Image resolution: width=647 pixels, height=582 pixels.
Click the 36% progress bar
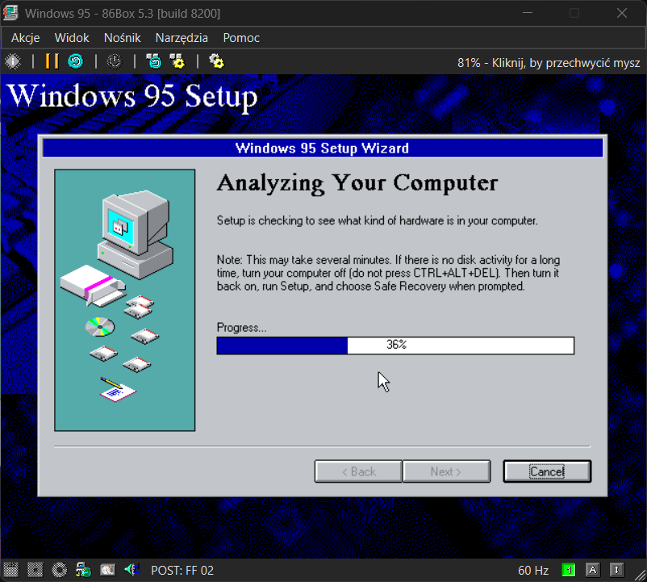tap(395, 345)
